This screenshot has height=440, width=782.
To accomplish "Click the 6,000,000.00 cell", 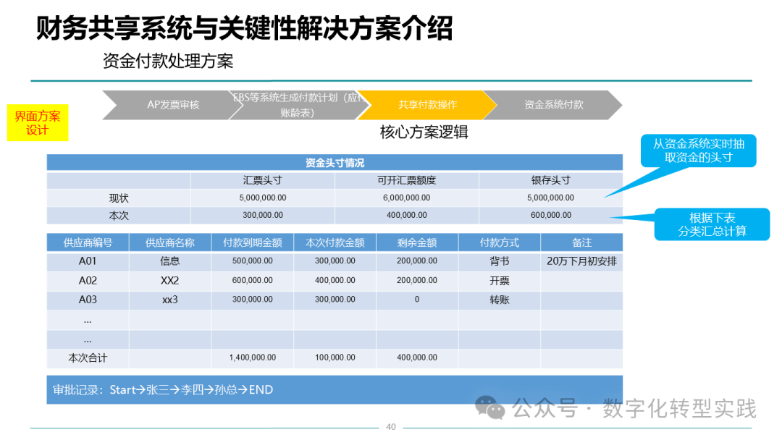I will point(406,198).
